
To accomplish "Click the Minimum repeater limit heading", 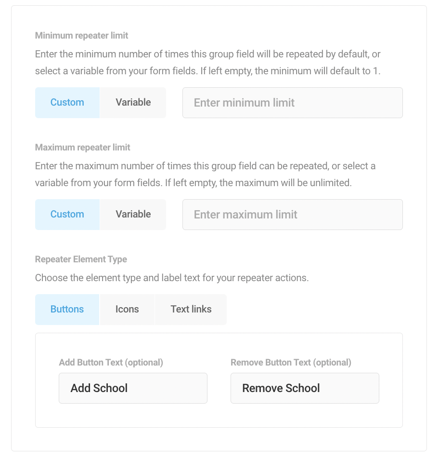I will click(x=82, y=36).
